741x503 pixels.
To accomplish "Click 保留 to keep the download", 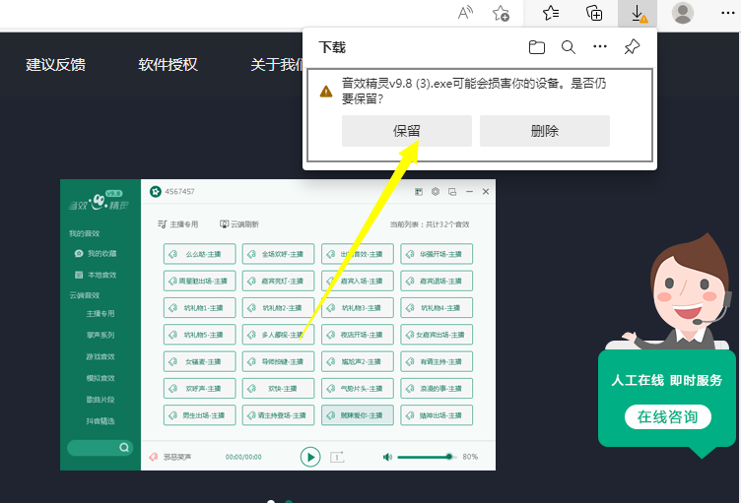I will point(406,131).
